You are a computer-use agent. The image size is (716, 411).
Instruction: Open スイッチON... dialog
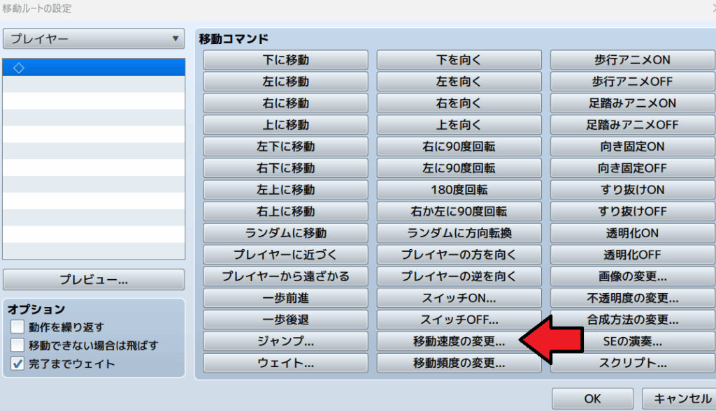(x=459, y=298)
